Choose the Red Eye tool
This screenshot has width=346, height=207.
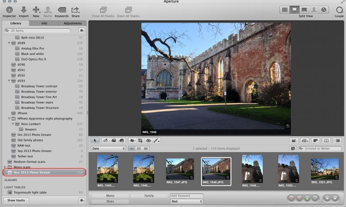(148, 140)
